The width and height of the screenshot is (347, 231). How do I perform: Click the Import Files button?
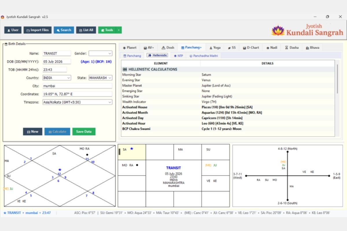point(38,30)
